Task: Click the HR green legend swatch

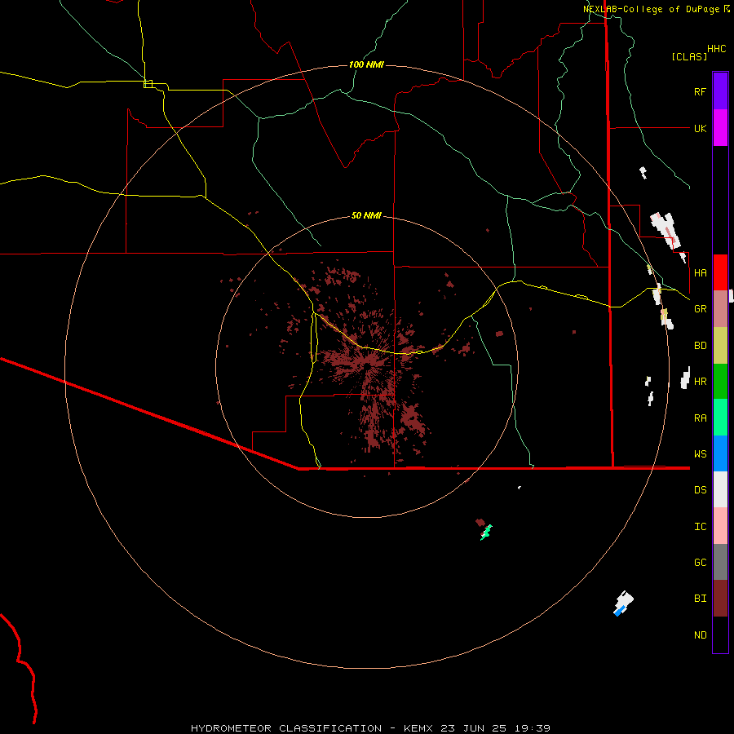Action: (720, 382)
